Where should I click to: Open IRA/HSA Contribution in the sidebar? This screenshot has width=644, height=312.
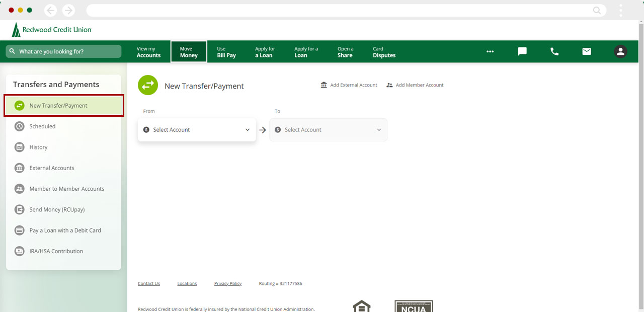coord(63,251)
